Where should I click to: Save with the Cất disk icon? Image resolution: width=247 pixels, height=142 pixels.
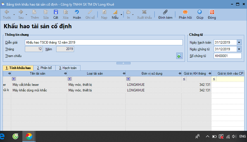tap(56, 12)
